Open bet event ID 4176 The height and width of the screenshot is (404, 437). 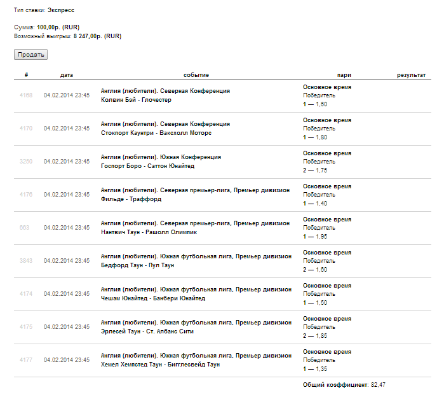click(x=26, y=195)
